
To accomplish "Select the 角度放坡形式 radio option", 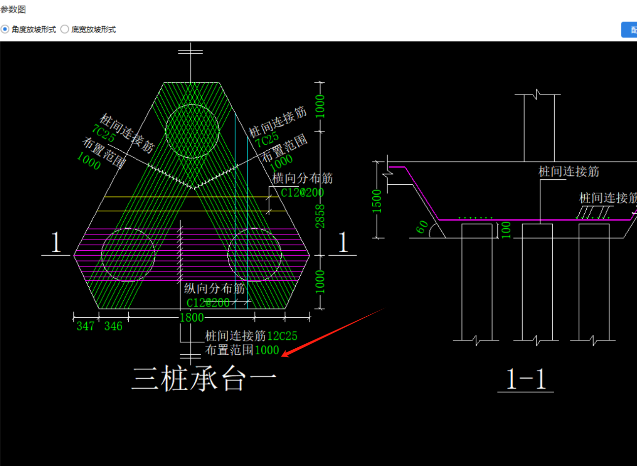I will point(28,30).
